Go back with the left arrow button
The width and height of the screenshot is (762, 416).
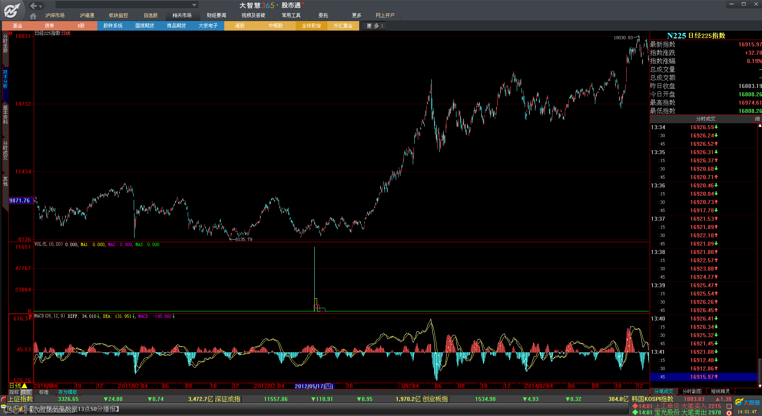[x=34, y=6]
